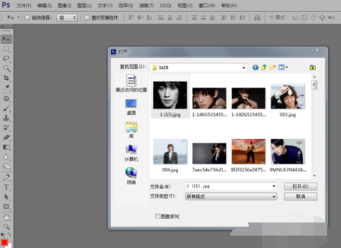Screen dimensions: 341x248
Task: Click the Cancel button in dialog
Action: (x=300, y=196)
